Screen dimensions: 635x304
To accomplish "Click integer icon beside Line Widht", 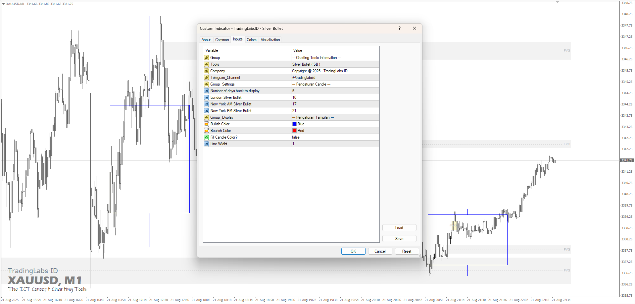I will (206, 144).
